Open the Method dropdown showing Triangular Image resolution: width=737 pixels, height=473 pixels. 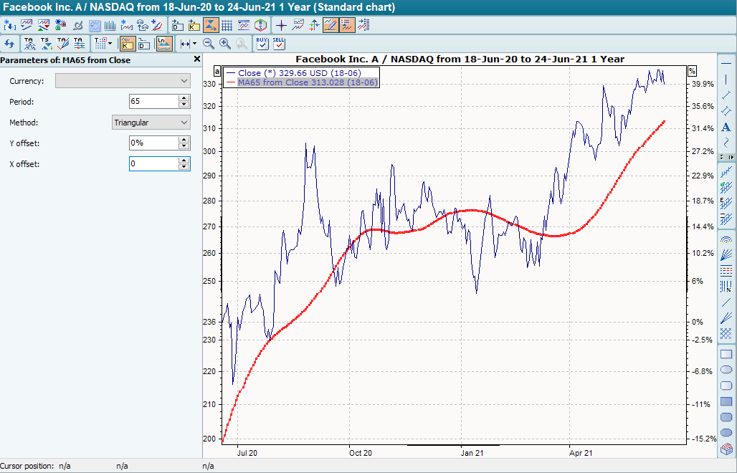[x=151, y=123]
